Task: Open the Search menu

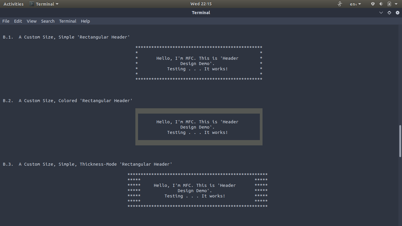Action: pos(48,21)
